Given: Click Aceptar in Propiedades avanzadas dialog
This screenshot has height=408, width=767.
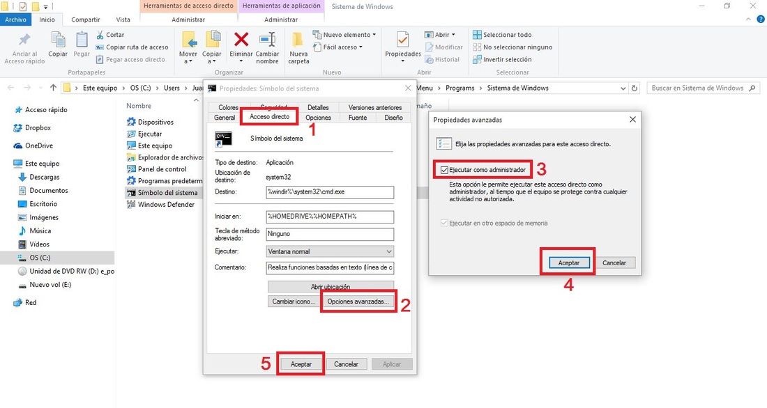Looking at the screenshot, I should coord(569,263).
